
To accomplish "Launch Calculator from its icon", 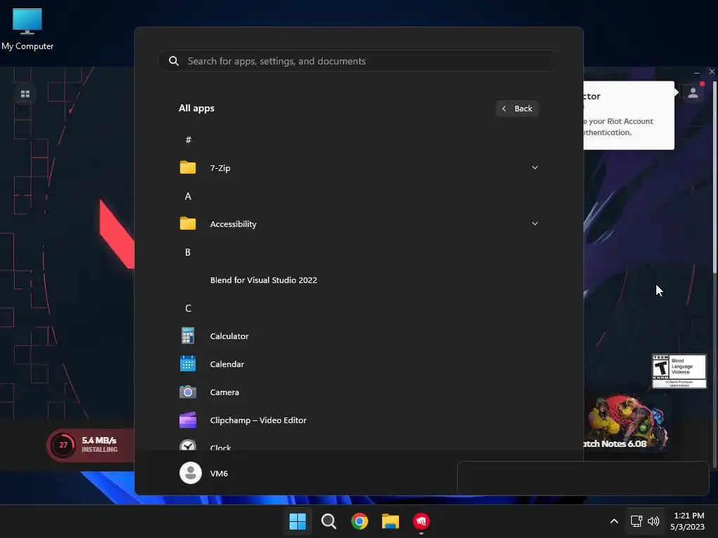I will (188, 336).
